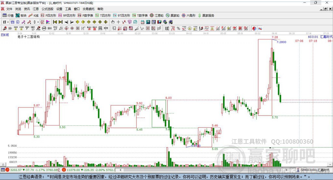The image size is (333, 180).
Task: Click the 沪 index status entry
Action: click(x=33, y=170)
